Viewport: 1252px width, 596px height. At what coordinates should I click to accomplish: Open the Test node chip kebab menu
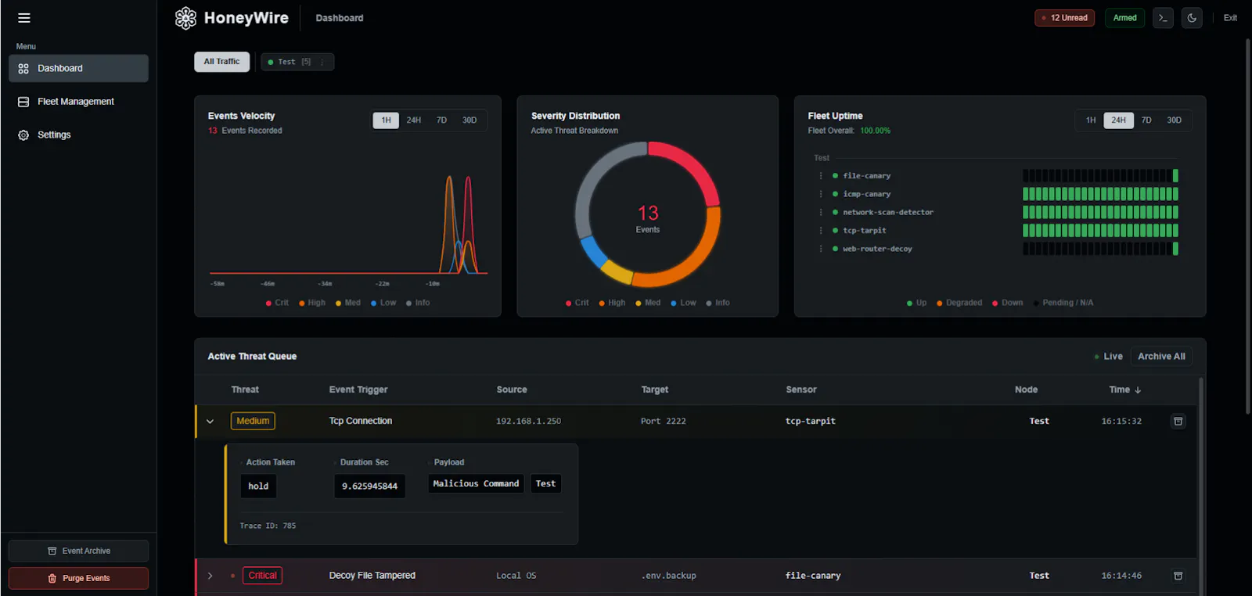click(322, 62)
